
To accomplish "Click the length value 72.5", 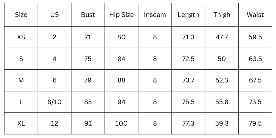I will [188, 59].
